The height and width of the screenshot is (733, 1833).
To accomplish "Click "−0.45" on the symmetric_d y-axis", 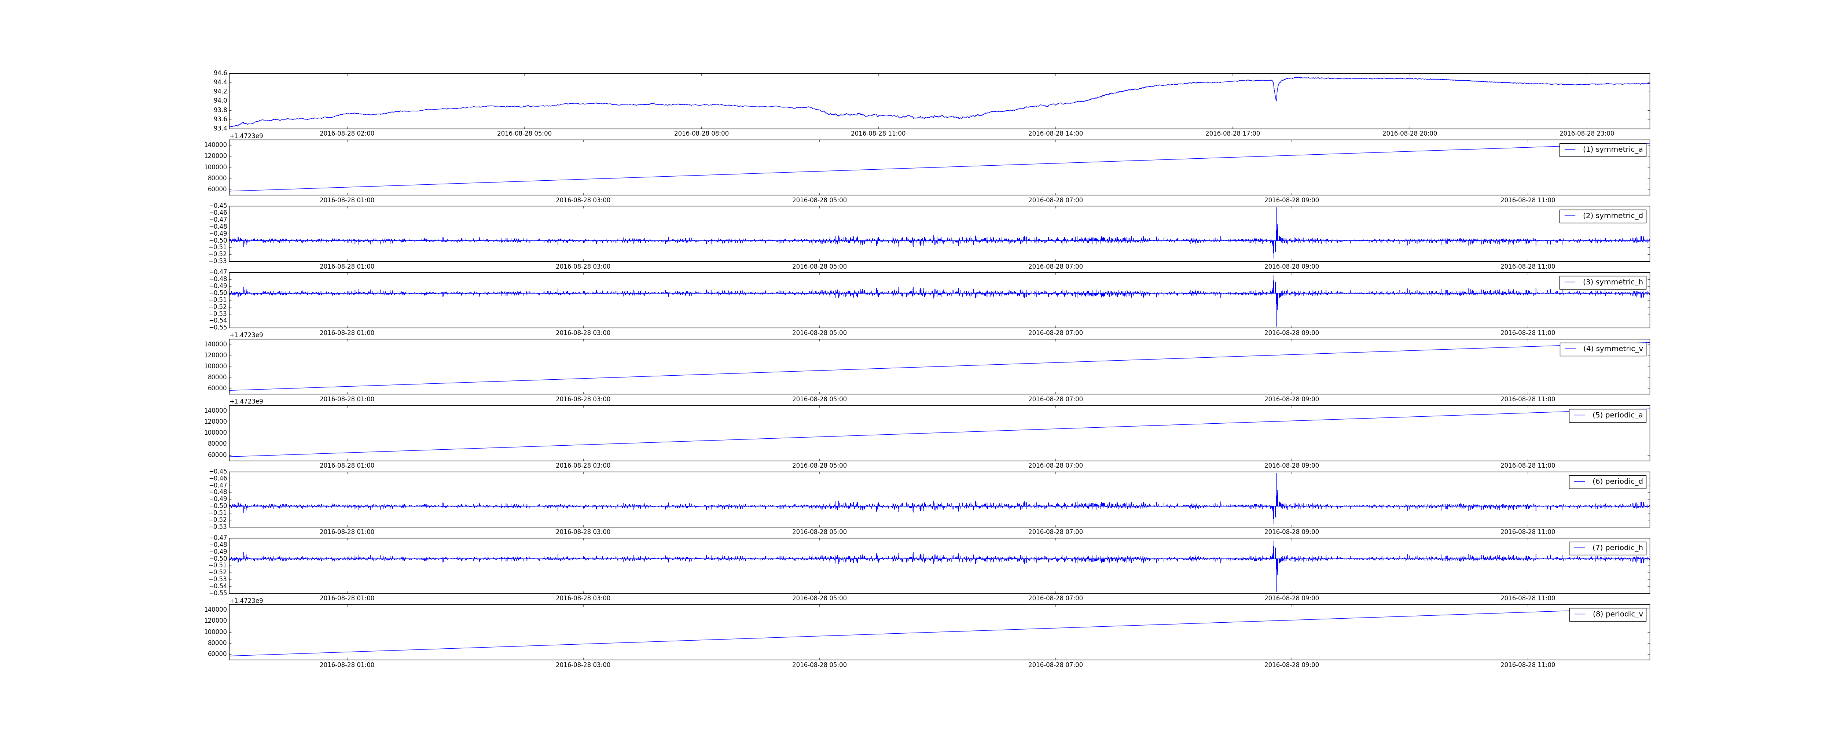I will point(218,206).
